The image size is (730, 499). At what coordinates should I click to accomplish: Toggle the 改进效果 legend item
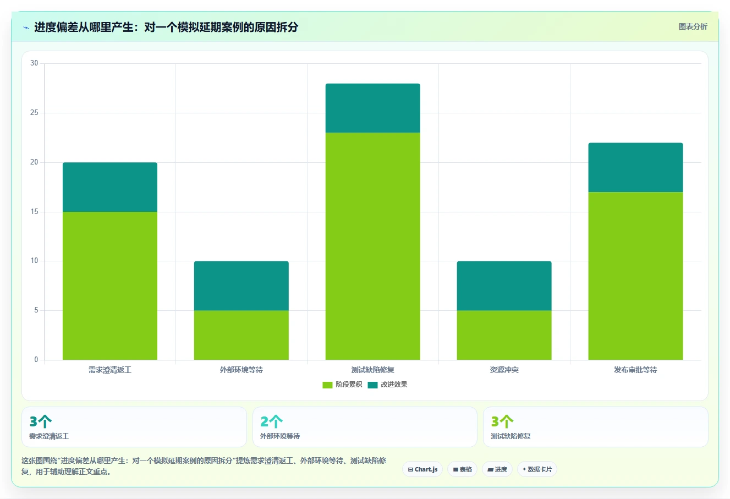click(387, 385)
